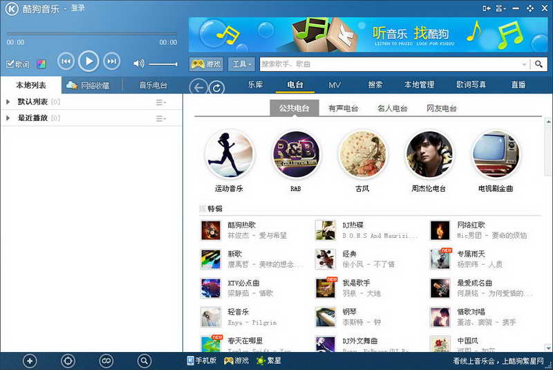Click the locate current song target icon
Image resolution: width=553 pixels, height=370 pixels.
(x=68, y=361)
